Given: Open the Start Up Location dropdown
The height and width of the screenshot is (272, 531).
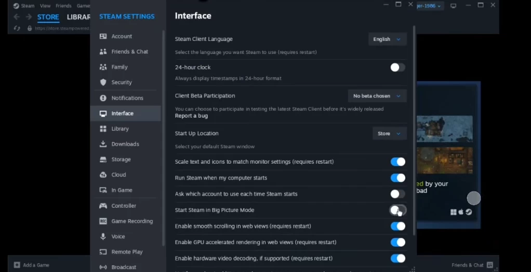Looking at the screenshot, I should (x=389, y=134).
